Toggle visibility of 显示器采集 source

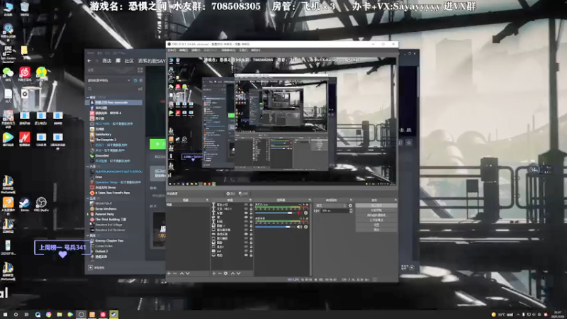click(x=246, y=230)
